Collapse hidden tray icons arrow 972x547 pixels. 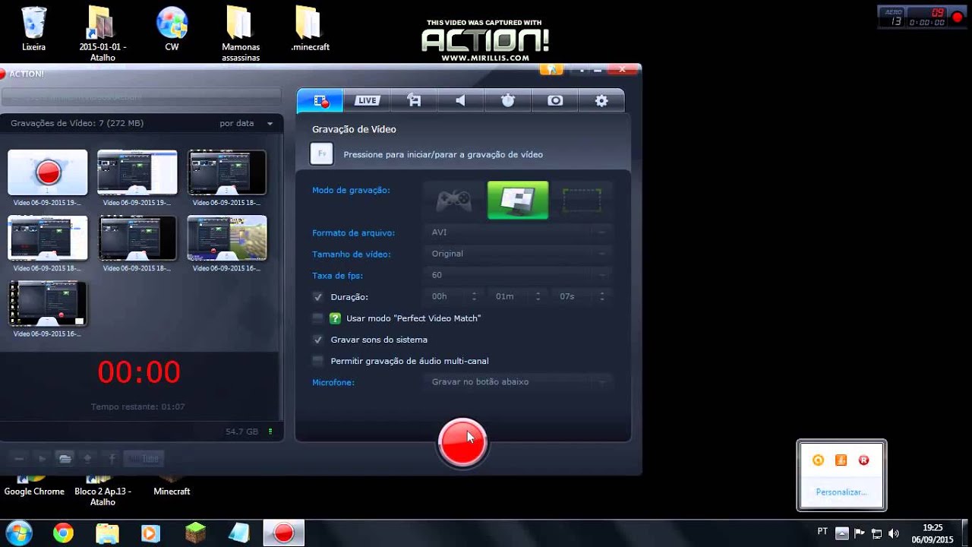(841, 533)
